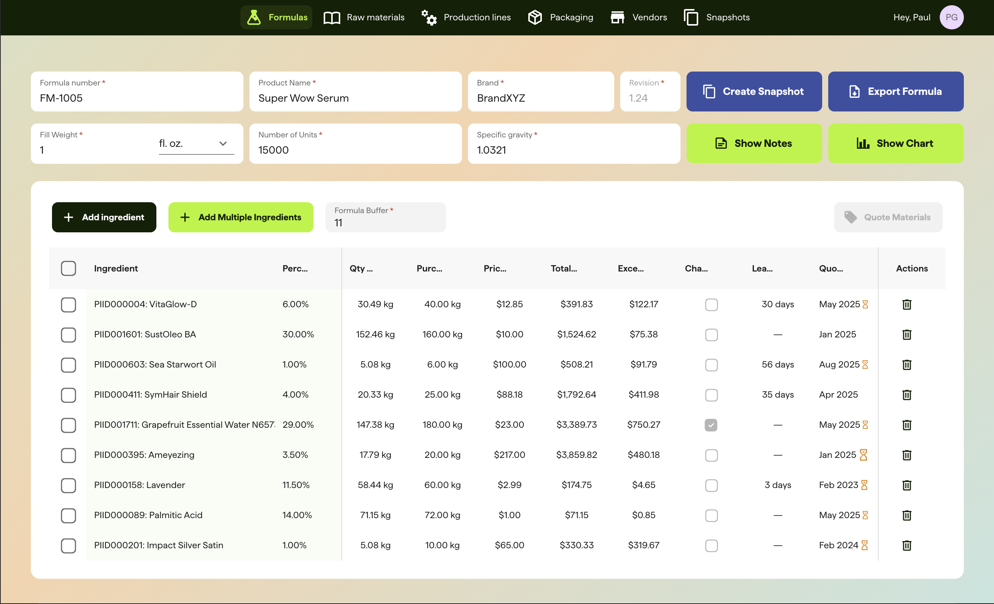Click the flask Formulas icon

254,17
